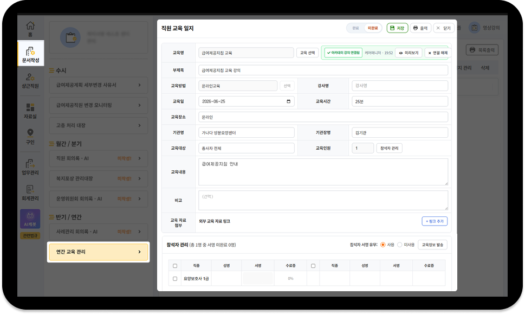Expand 급여제공직원 변경 모니터링 item
525x314 pixels.
coord(99,105)
